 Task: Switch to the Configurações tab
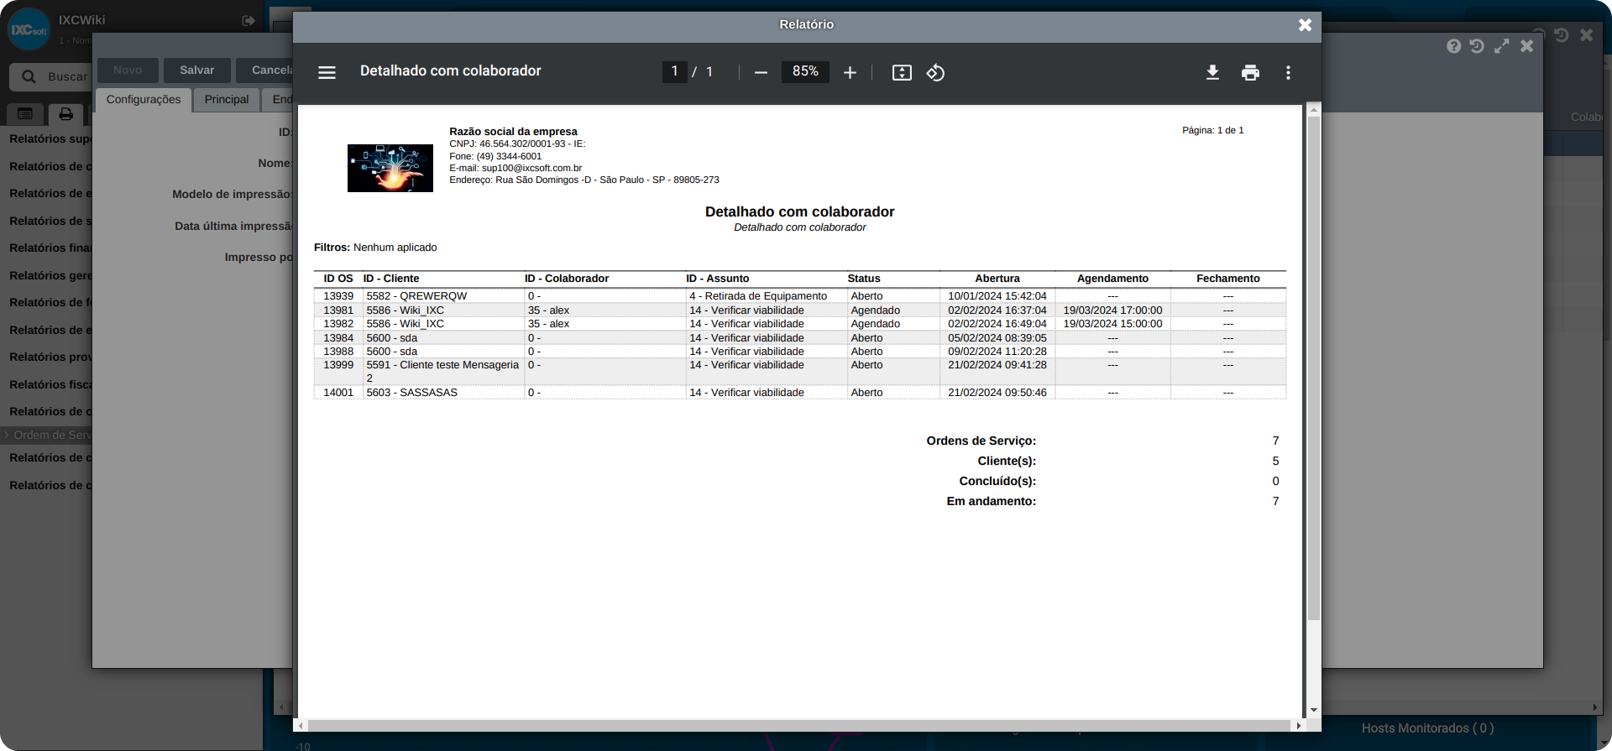(144, 100)
